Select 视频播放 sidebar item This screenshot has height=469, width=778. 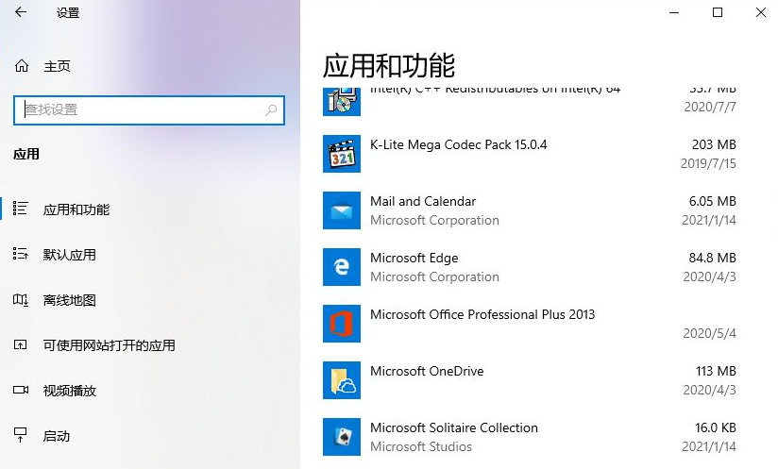point(69,391)
